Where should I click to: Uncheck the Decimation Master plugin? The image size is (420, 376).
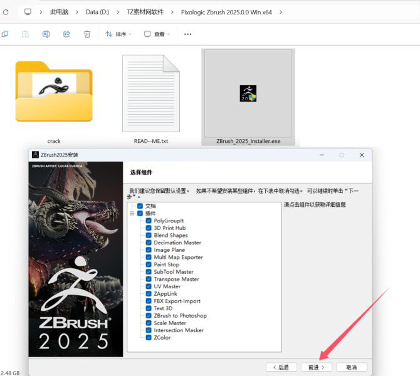[x=149, y=243]
